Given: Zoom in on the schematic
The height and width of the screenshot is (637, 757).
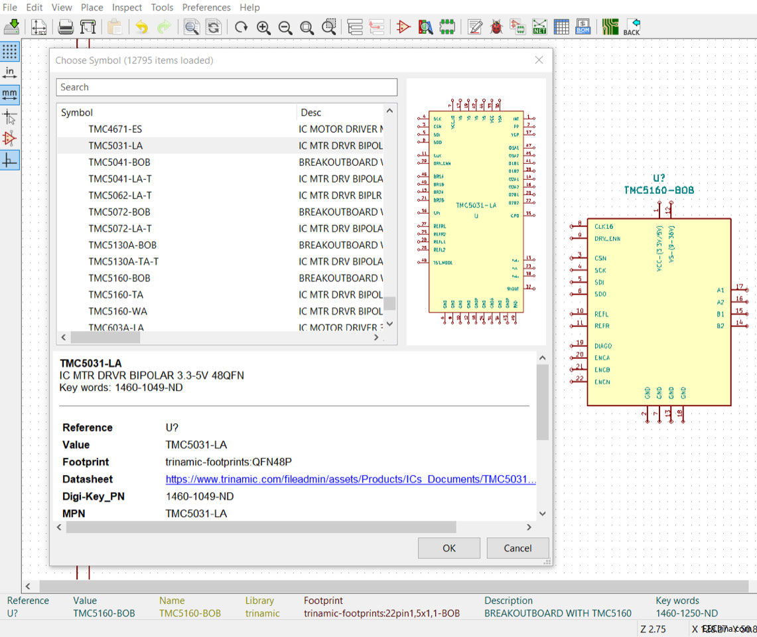Looking at the screenshot, I should 263,27.
